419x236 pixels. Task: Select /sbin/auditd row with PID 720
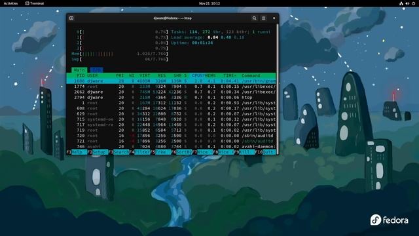coord(171,136)
